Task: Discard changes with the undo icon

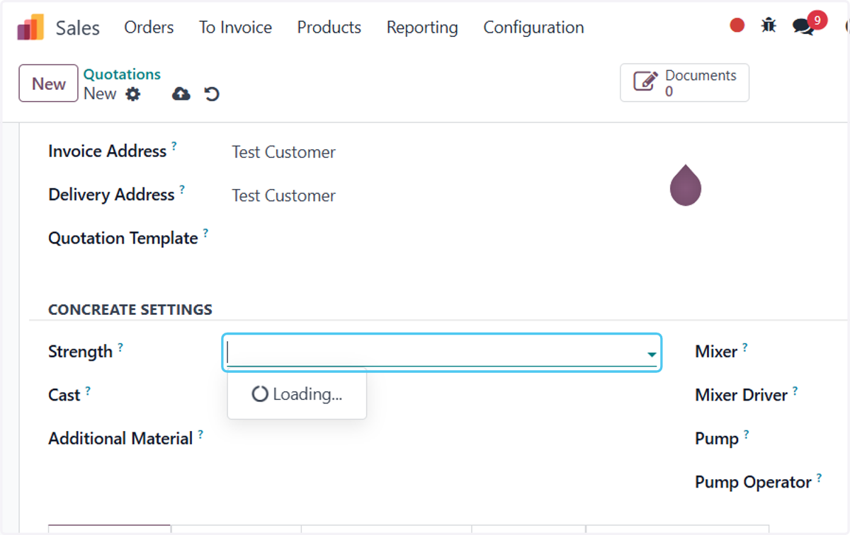Action: pos(212,94)
